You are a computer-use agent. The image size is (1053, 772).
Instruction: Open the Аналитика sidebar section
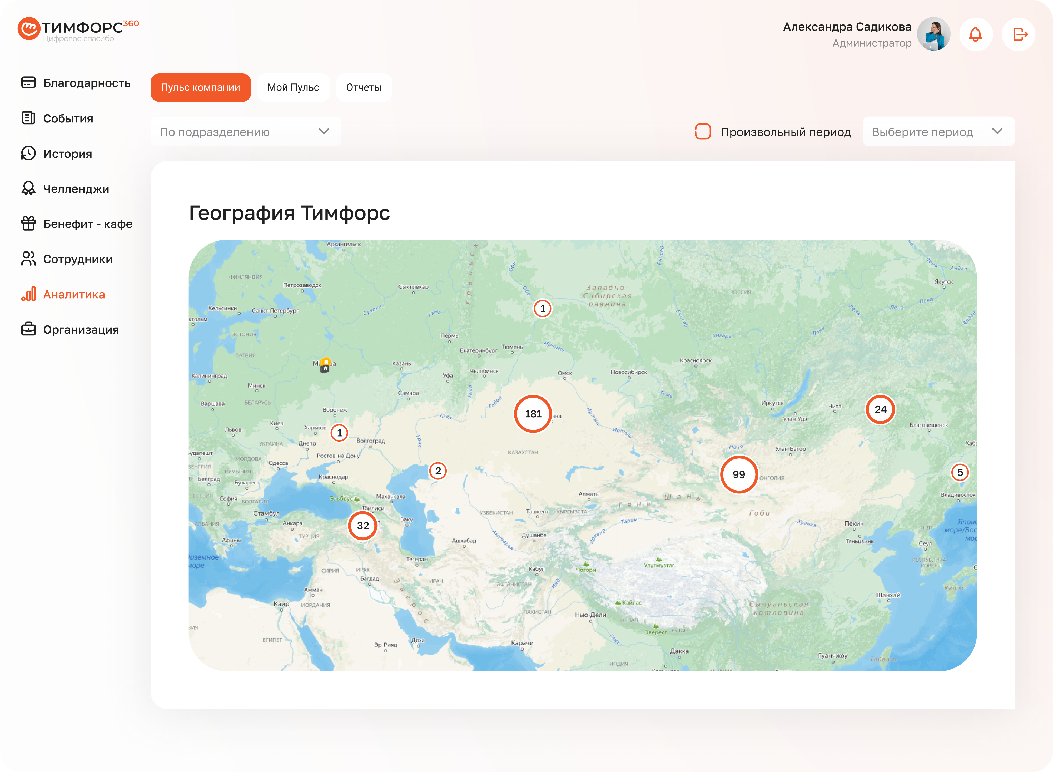pyautogui.click(x=73, y=294)
